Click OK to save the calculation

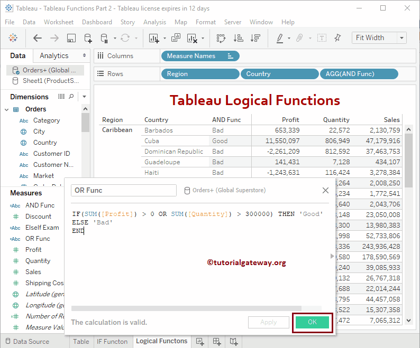[312, 322]
